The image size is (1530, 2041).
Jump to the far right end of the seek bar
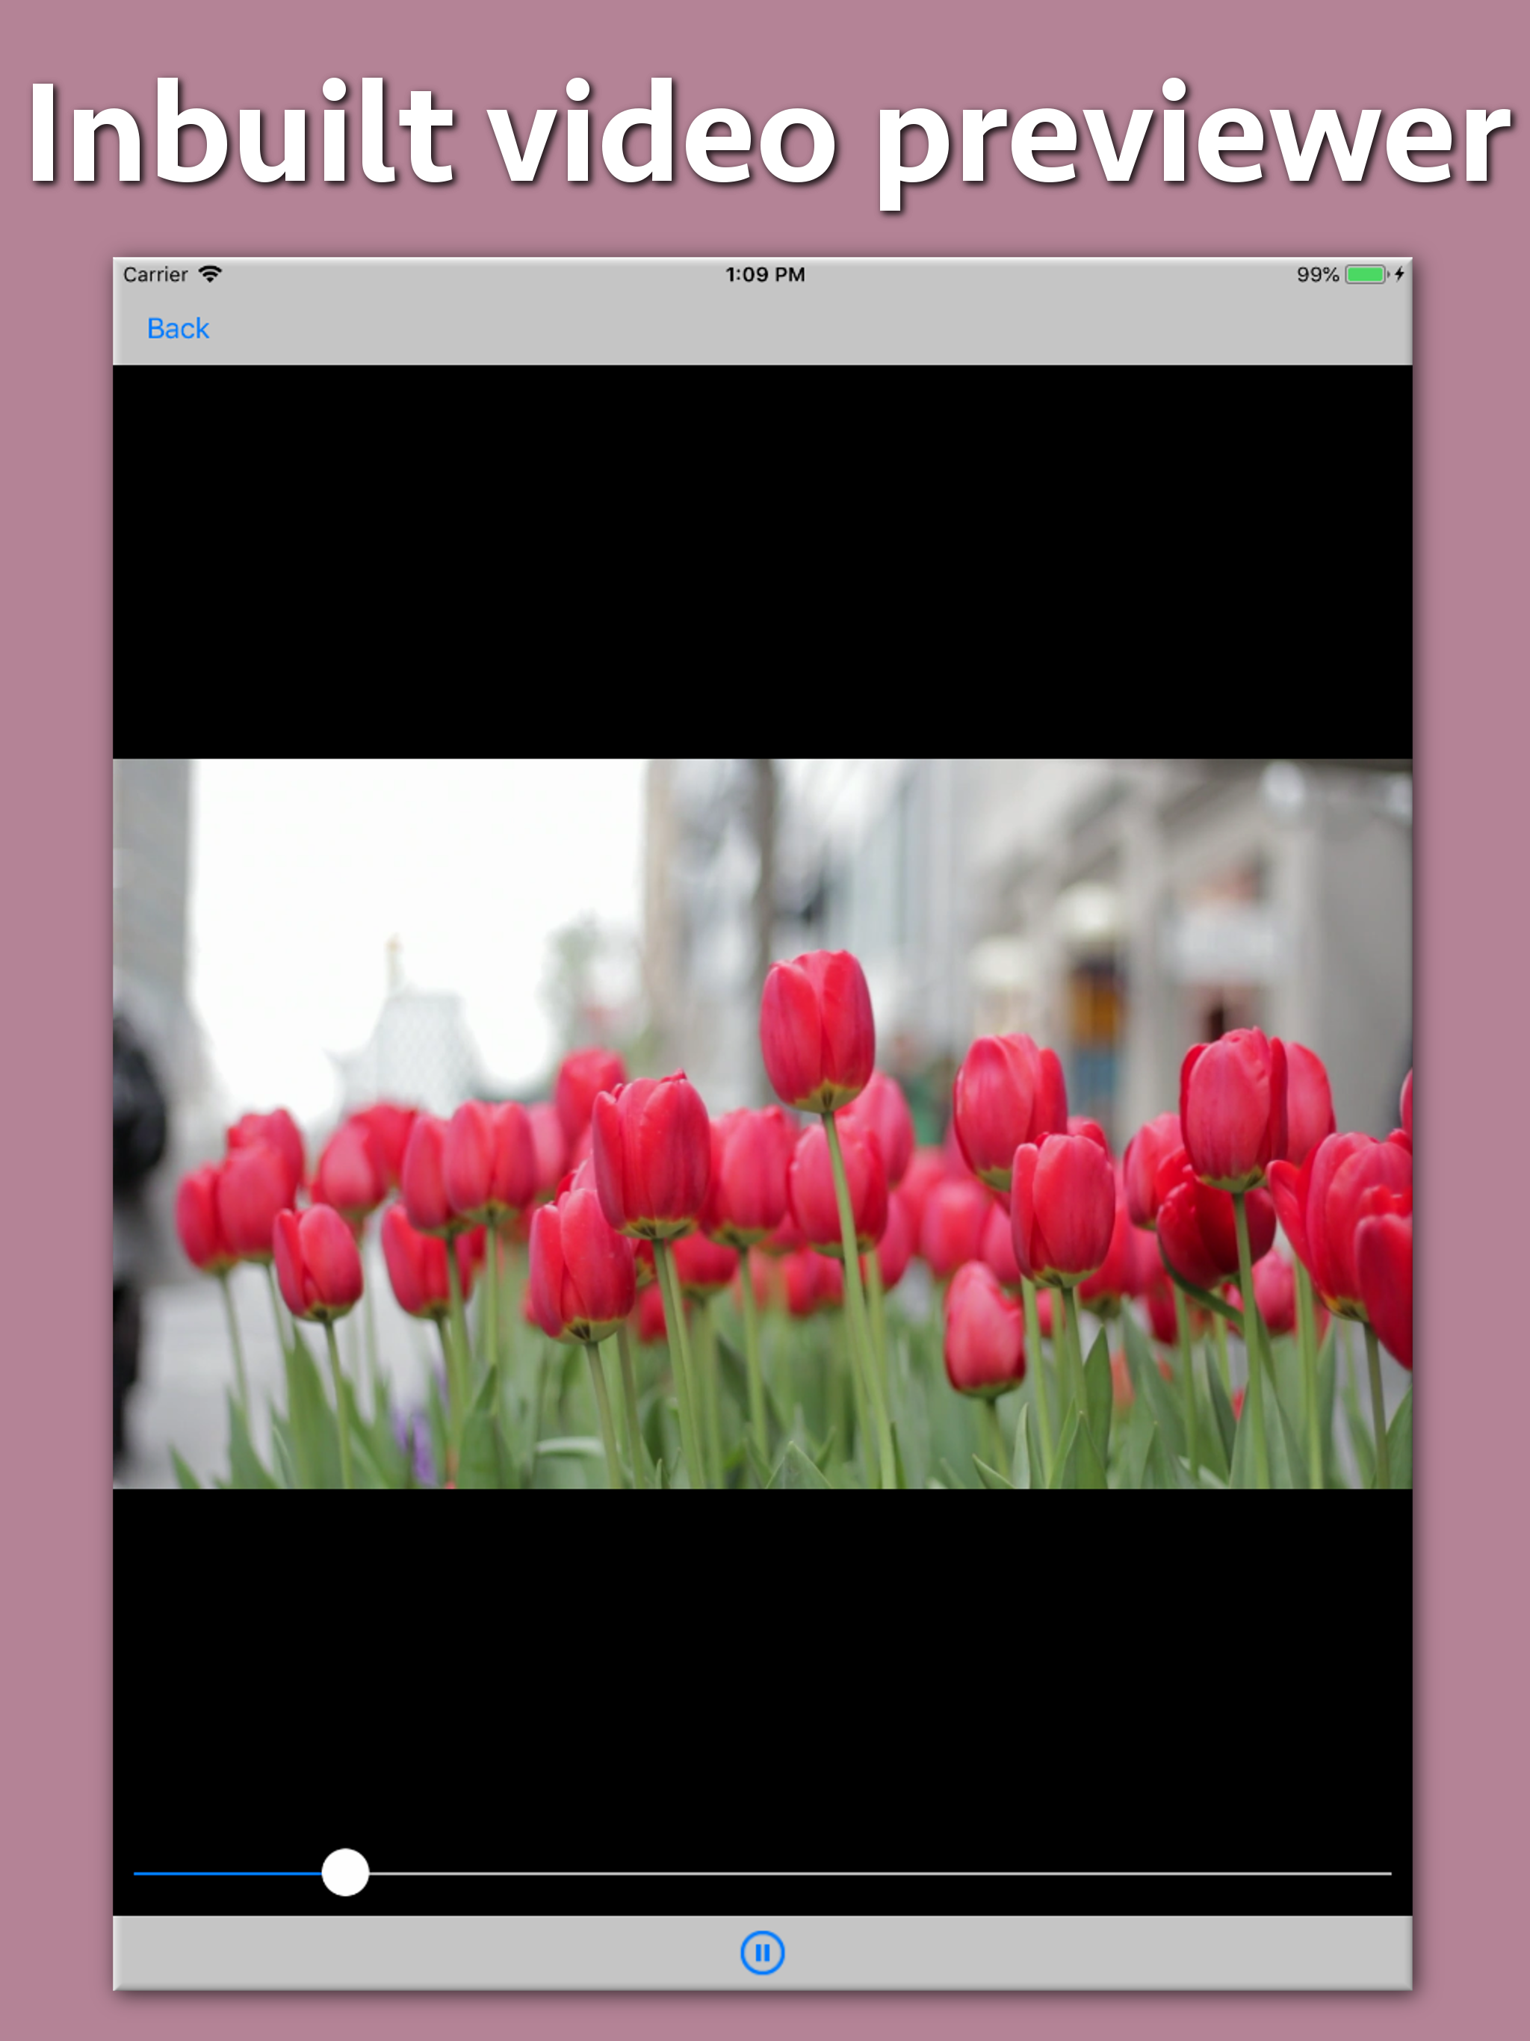[1387, 1873]
